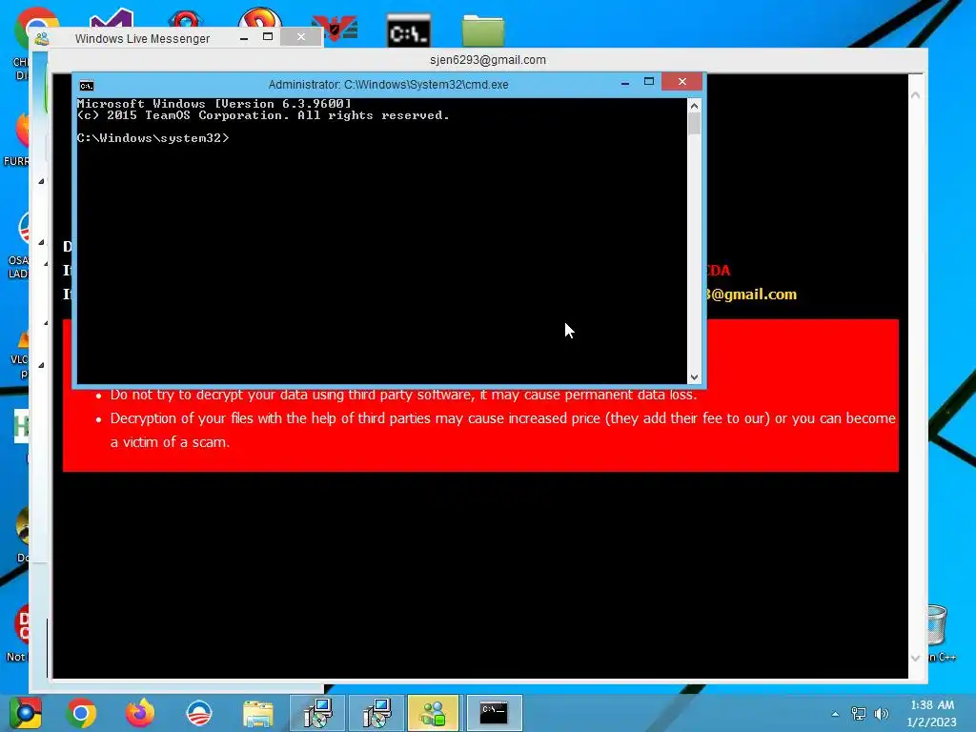This screenshot has width=976, height=732.
Task: Open the cmd window system menu icon
Action: coord(87,85)
